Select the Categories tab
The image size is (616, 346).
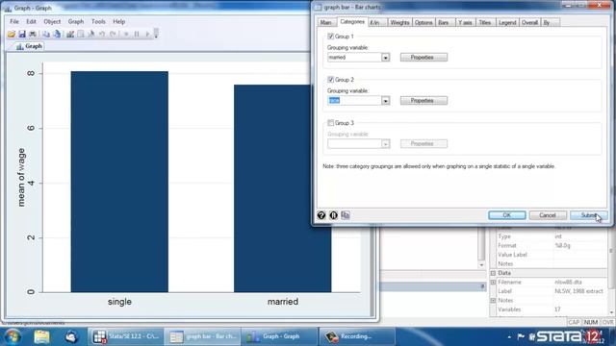352,22
